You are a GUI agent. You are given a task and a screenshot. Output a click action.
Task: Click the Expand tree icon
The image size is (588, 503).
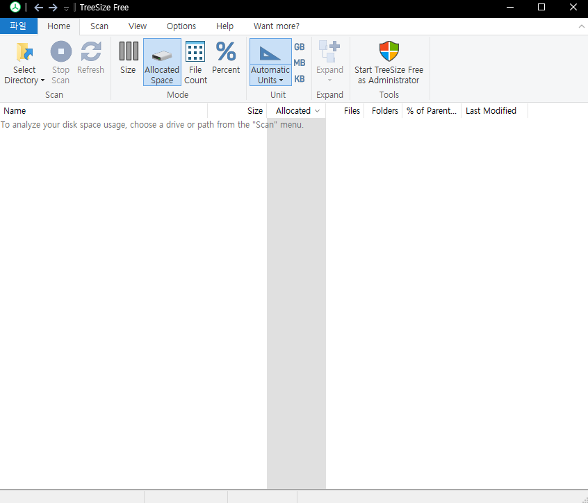pyautogui.click(x=329, y=51)
